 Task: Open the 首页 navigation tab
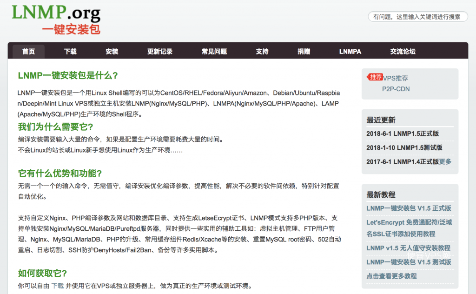[x=28, y=51]
